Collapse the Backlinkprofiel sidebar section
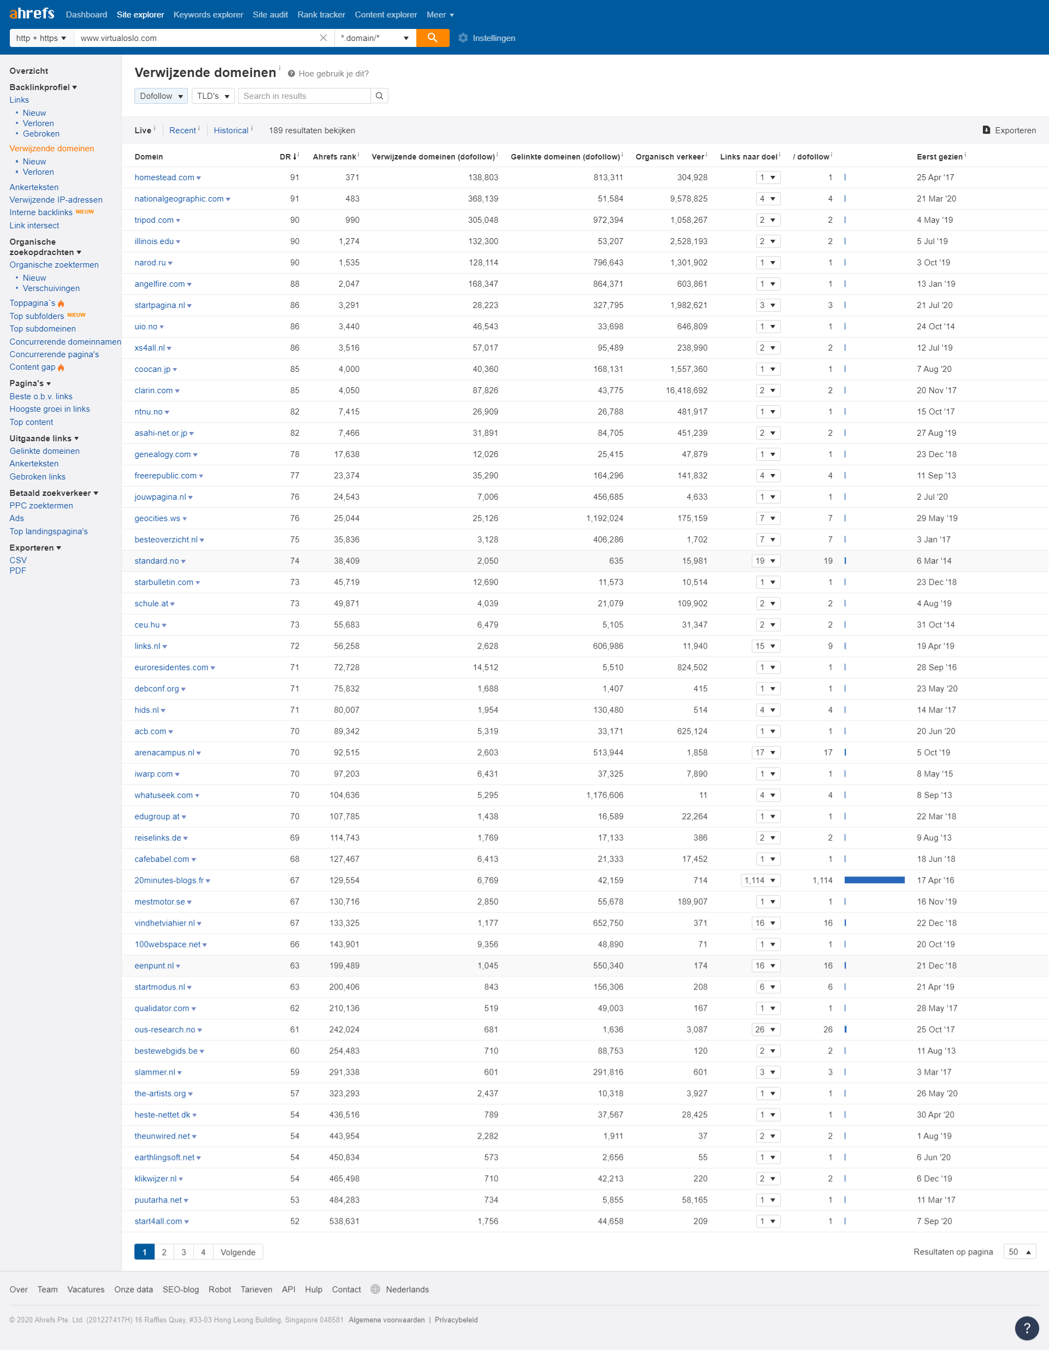1049x1350 pixels. tap(43, 87)
